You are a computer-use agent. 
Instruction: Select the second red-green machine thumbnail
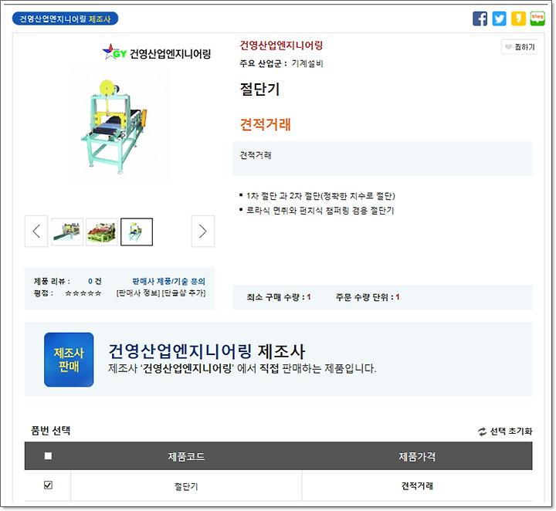(x=102, y=232)
